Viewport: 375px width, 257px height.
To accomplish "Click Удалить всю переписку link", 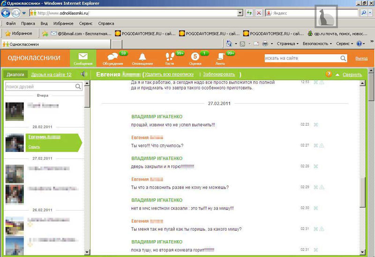I will pos(169,75).
